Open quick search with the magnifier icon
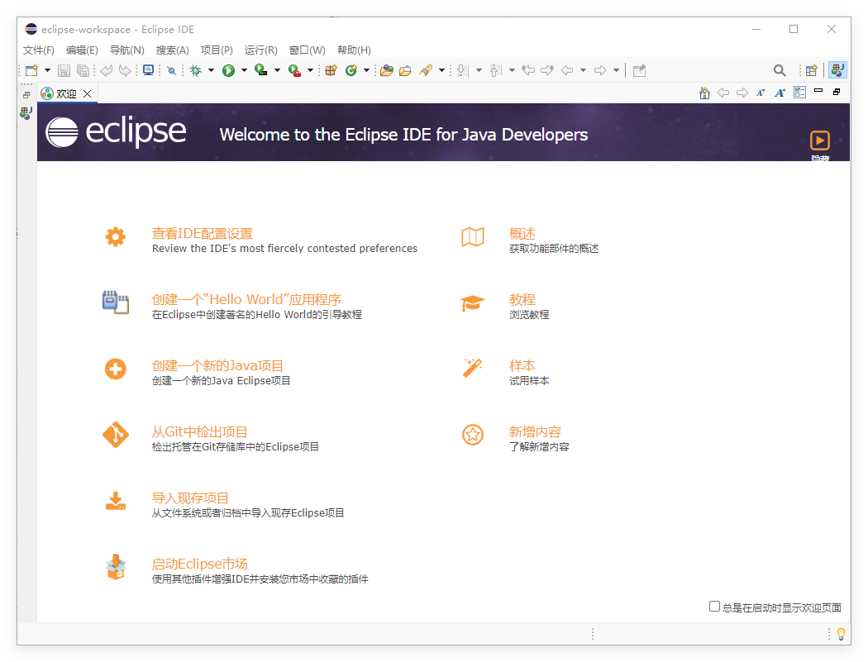This screenshot has width=868, height=662. pyautogui.click(x=780, y=70)
